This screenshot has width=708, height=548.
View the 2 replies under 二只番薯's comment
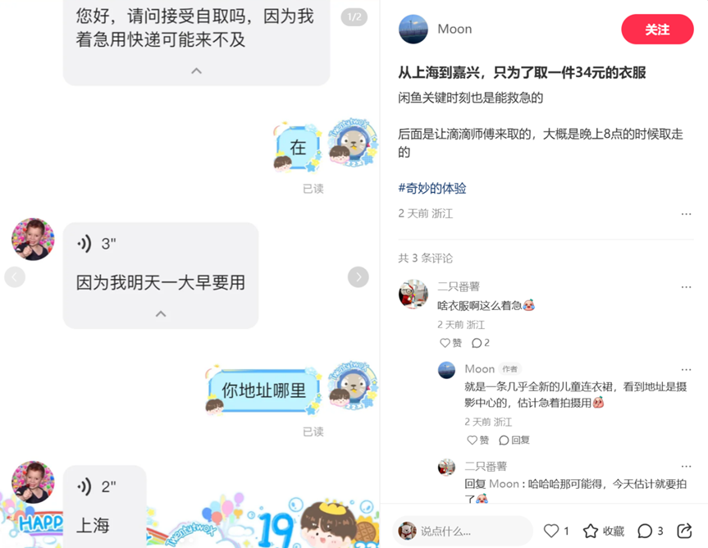[481, 343]
